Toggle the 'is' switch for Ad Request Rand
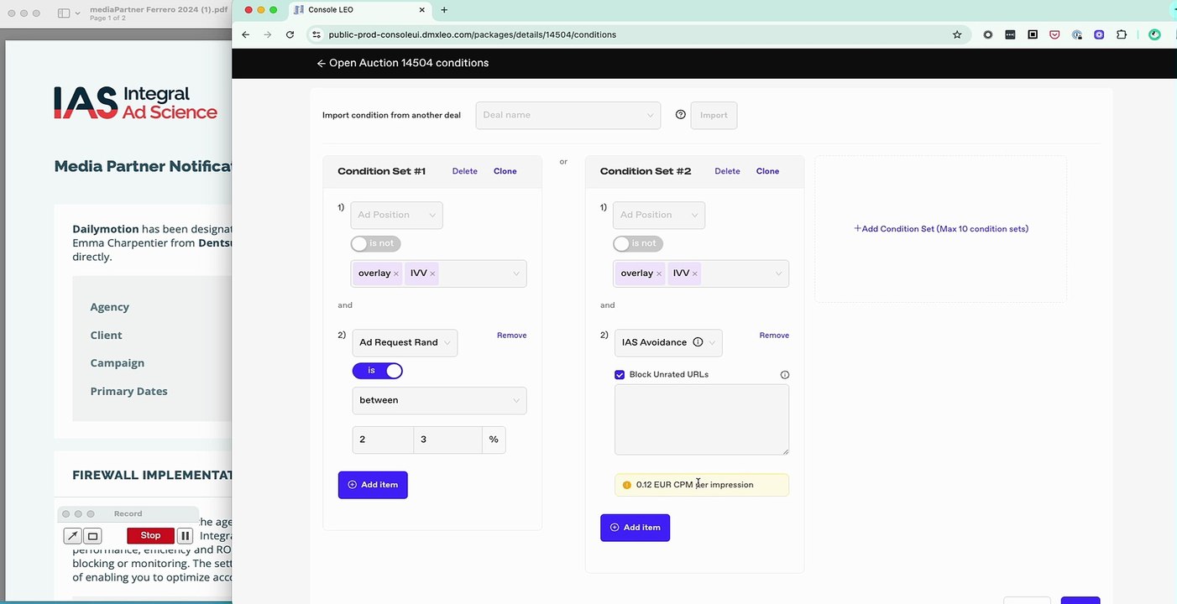1177x604 pixels. 378,371
